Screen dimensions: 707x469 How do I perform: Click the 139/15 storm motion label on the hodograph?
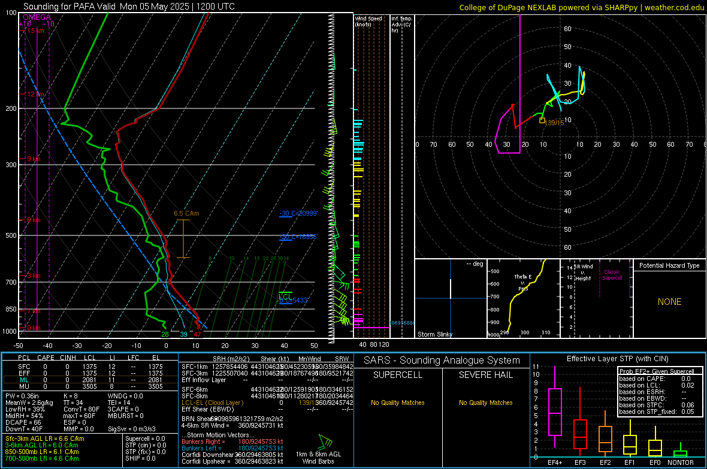(x=554, y=123)
